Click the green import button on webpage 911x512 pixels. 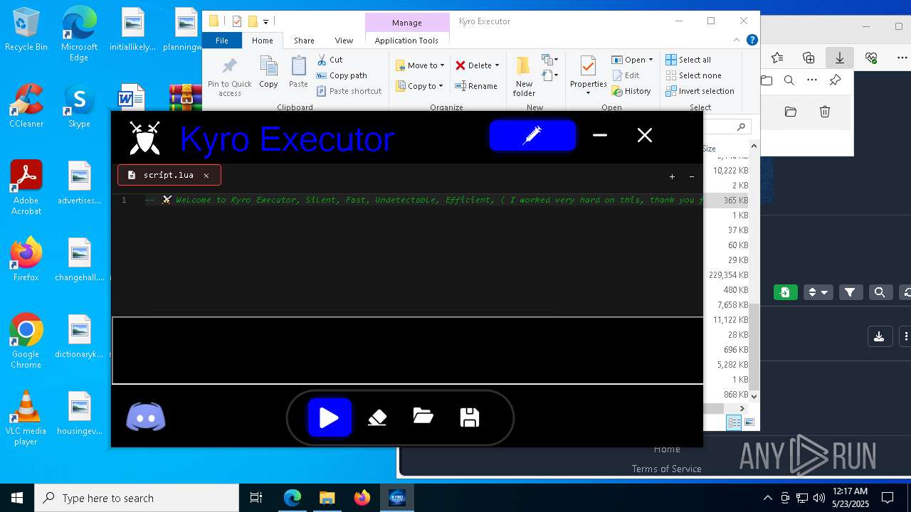coord(785,292)
